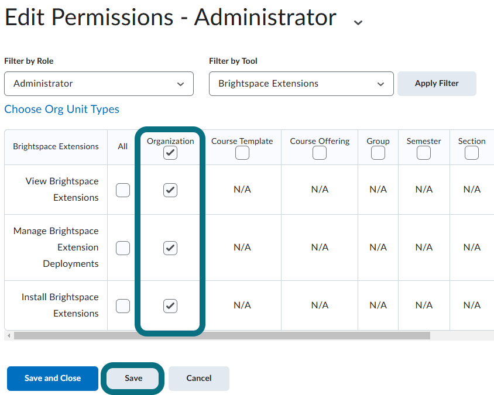Open the Choose Org Unit Types link

(62, 109)
